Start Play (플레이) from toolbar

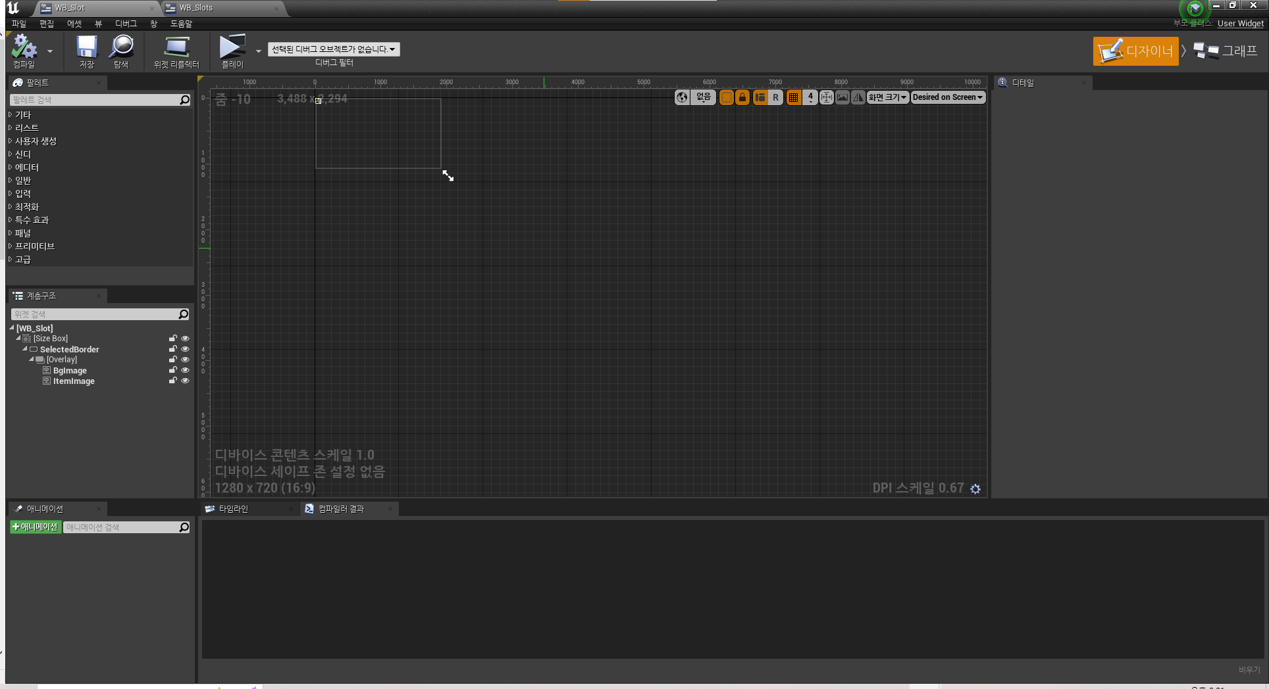pos(232,51)
